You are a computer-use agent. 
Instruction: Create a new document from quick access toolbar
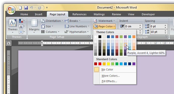coord(20,8)
